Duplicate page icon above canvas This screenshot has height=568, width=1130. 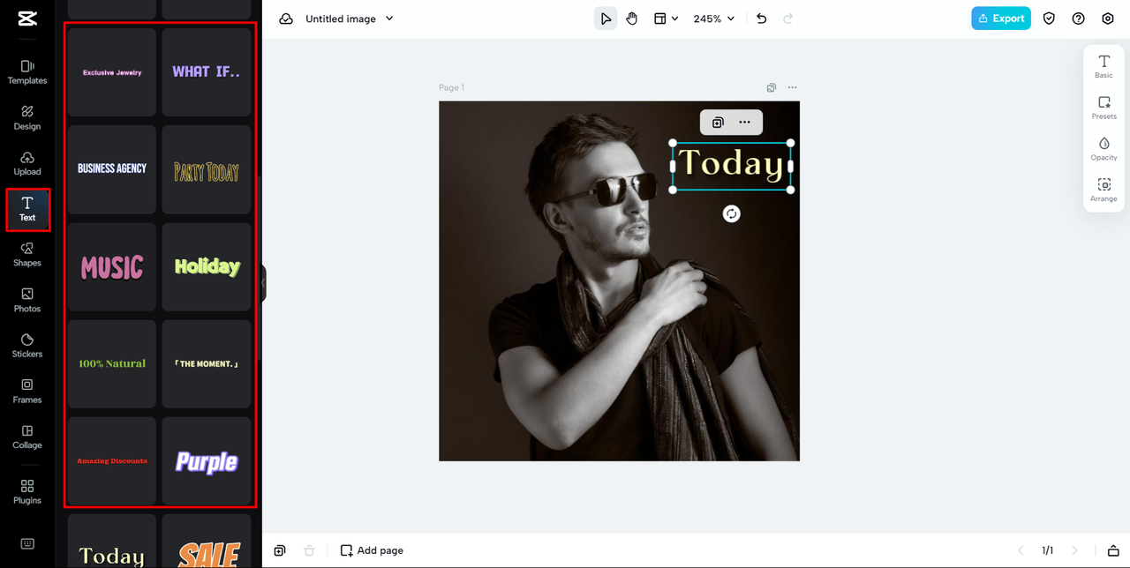[x=772, y=87]
